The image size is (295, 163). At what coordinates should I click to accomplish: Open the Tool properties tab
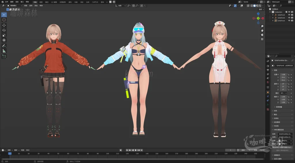click(268, 61)
